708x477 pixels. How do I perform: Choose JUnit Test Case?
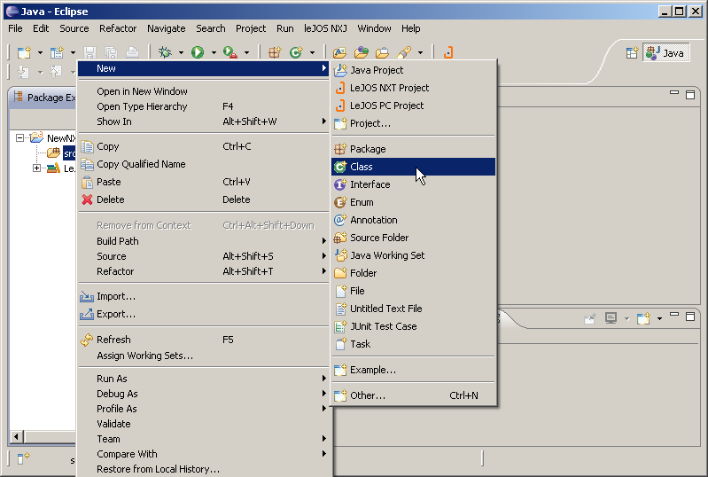click(x=414, y=326)
